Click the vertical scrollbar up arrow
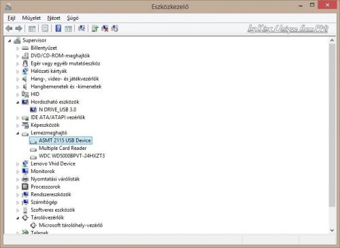Viewport: 340px width, 248px height. click(x=332, y=40)
